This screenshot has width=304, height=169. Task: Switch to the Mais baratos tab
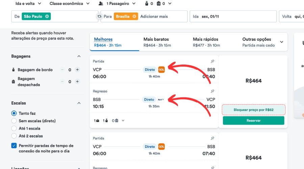164,42
